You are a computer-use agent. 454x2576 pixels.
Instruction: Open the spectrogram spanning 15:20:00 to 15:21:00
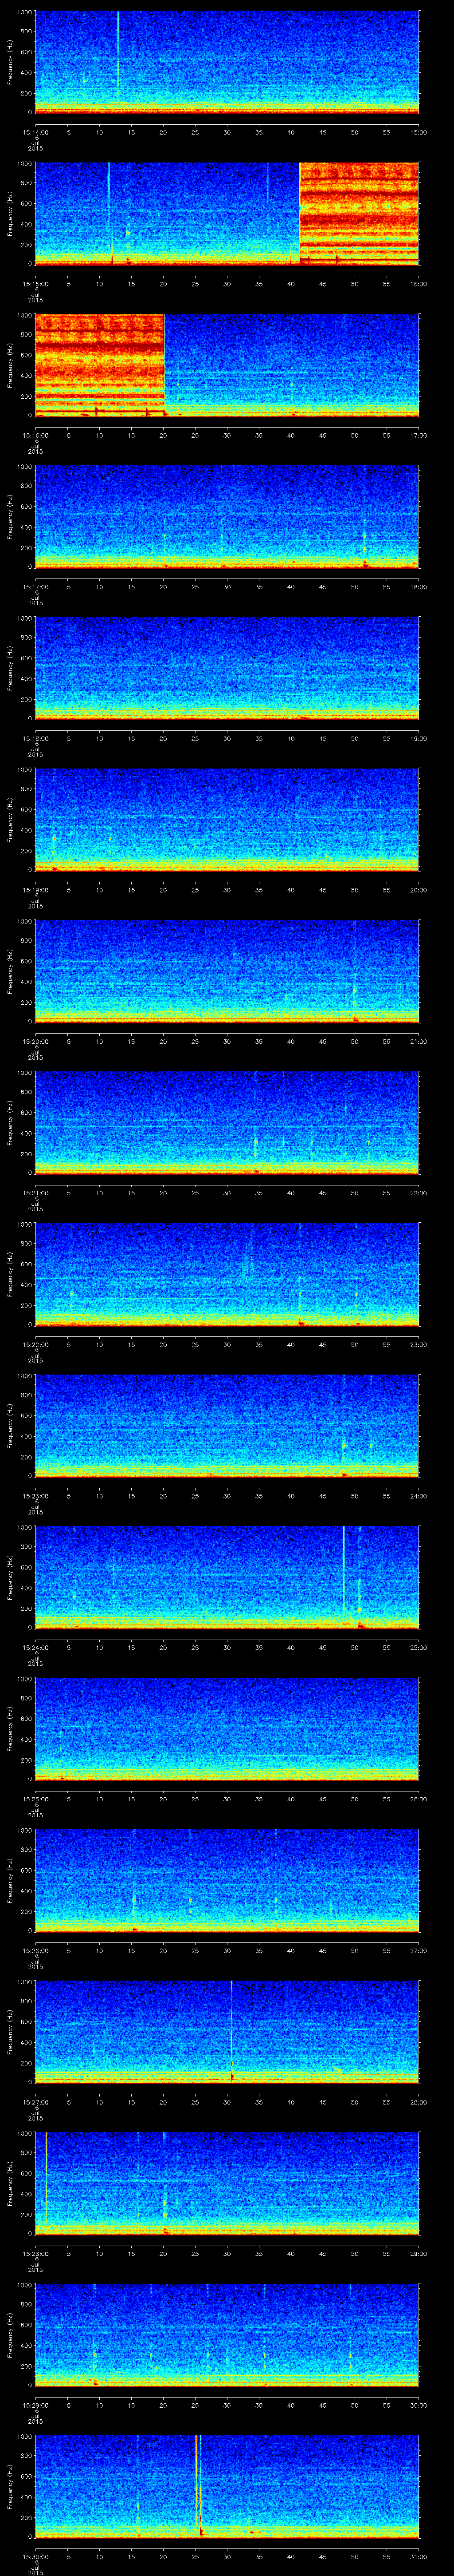point(227,971)
